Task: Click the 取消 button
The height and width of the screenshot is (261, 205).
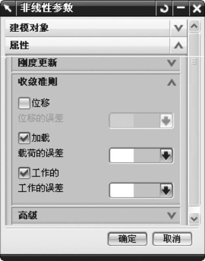Action: [x=172, y=239]
